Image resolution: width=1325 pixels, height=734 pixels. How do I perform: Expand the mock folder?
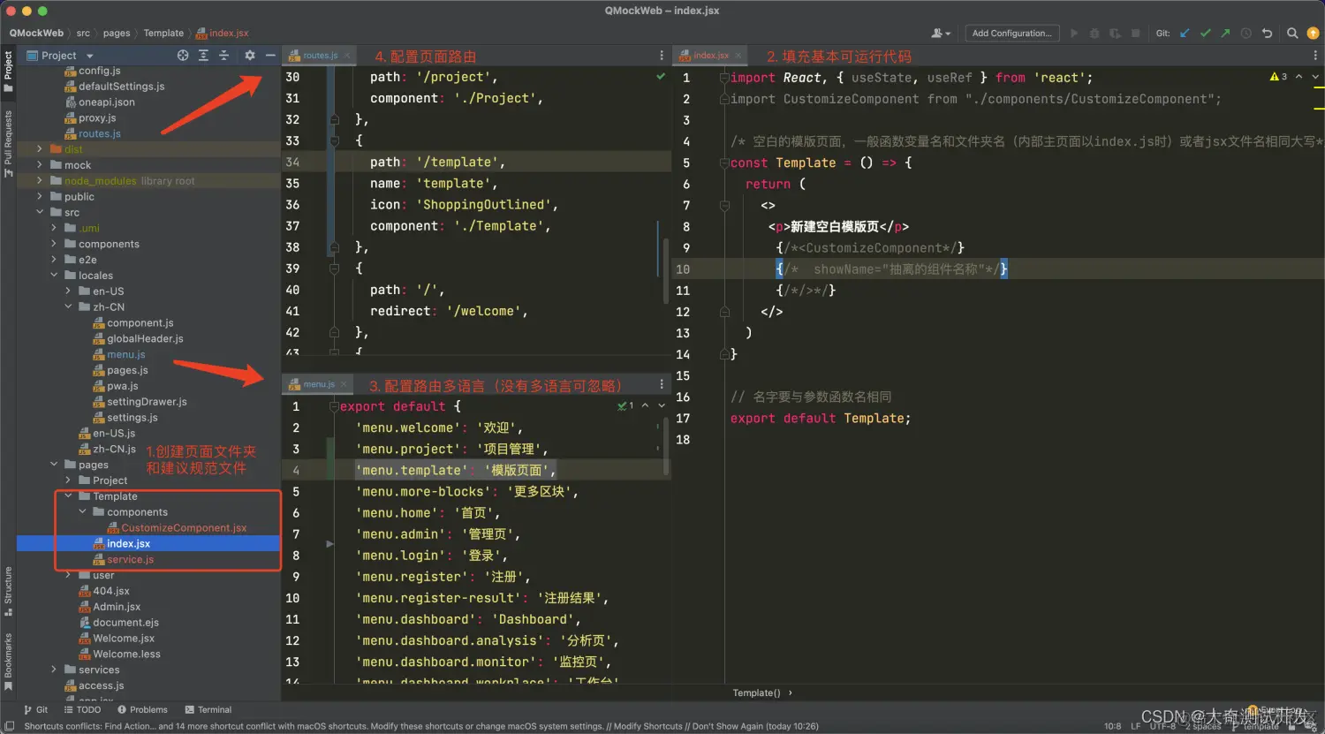[x=40, y=165]
